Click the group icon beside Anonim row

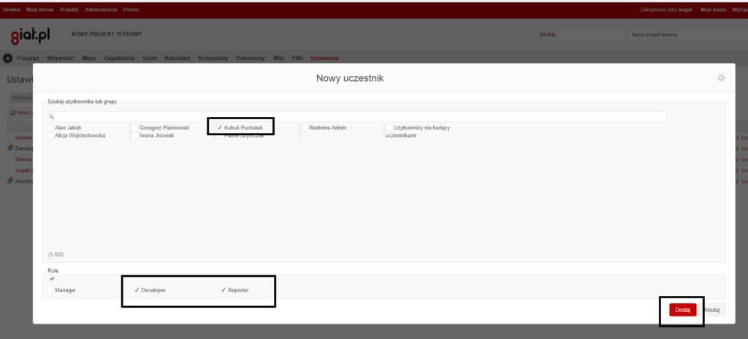10,181
